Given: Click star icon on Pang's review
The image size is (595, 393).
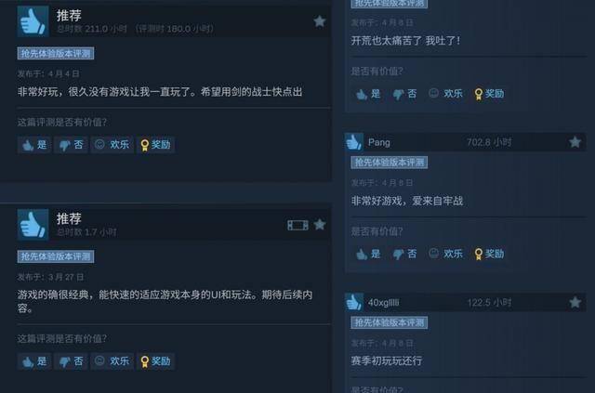Looking at the screenshot, I should (x=575, y=142).
